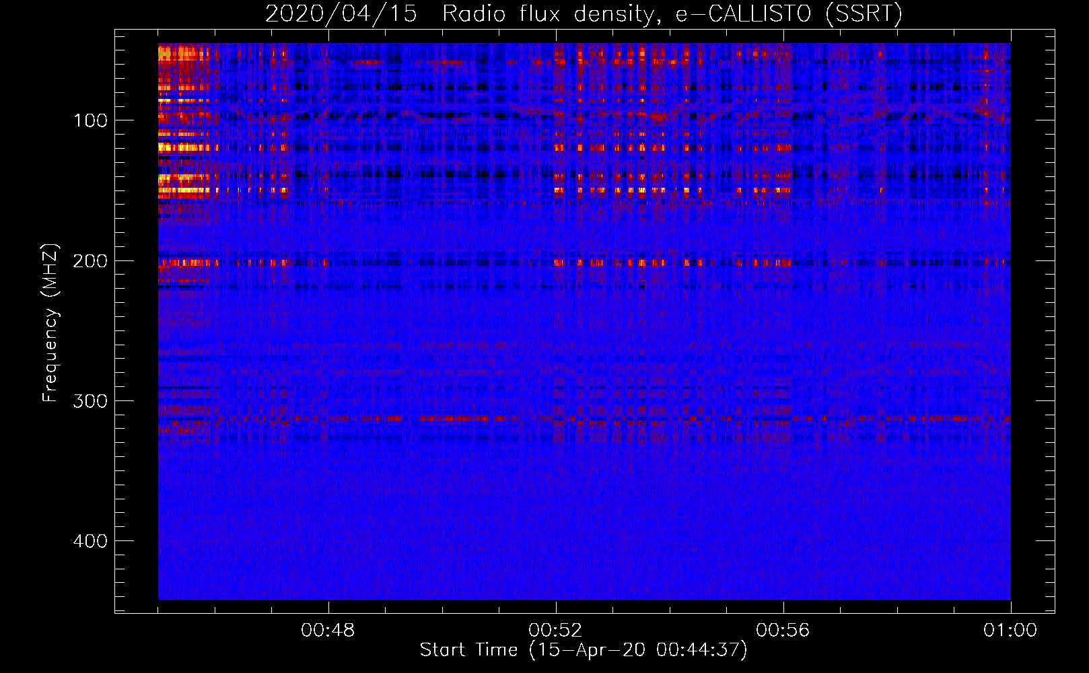Click the 300 frequency tick label
Image resolution: width=1089 pixels, height=673 pixels.
(x=90, y=401)
